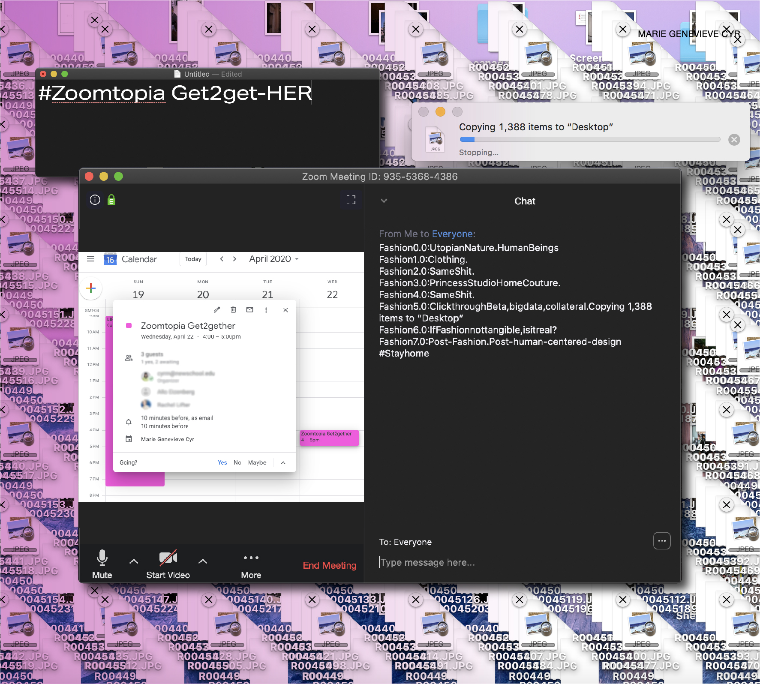Click the Zoom Meeting ID title bar

pos(380,177)
